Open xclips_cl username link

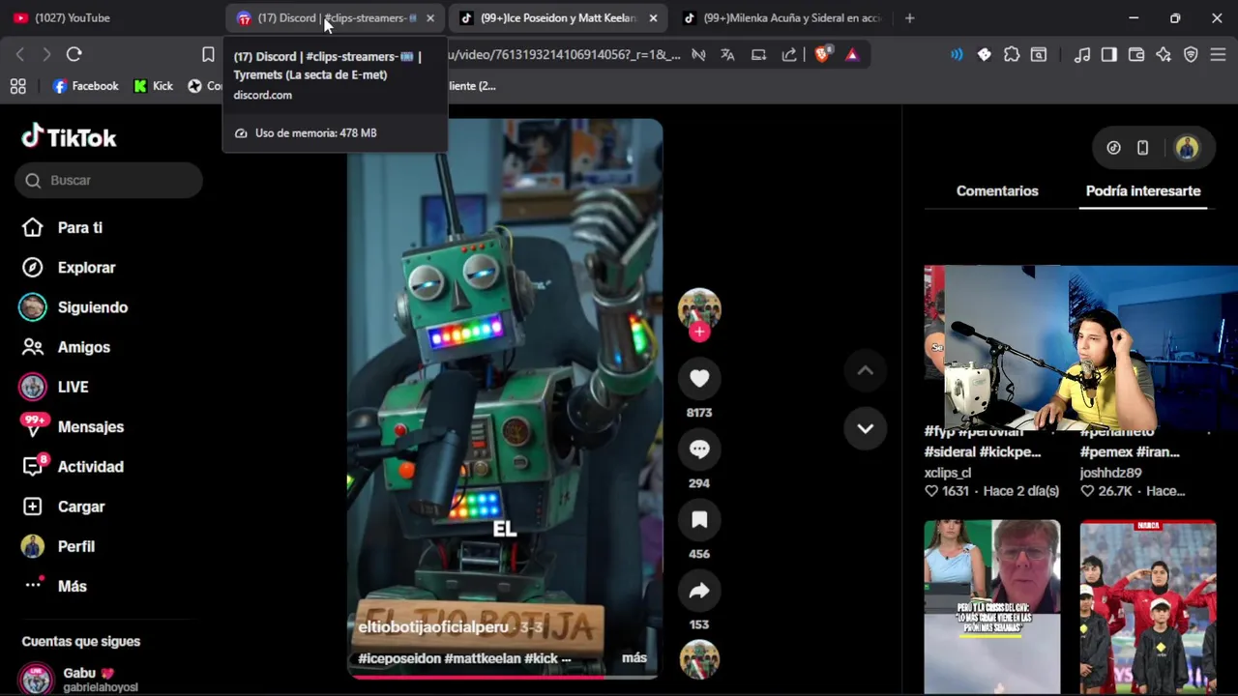click(x=947, y=473)
